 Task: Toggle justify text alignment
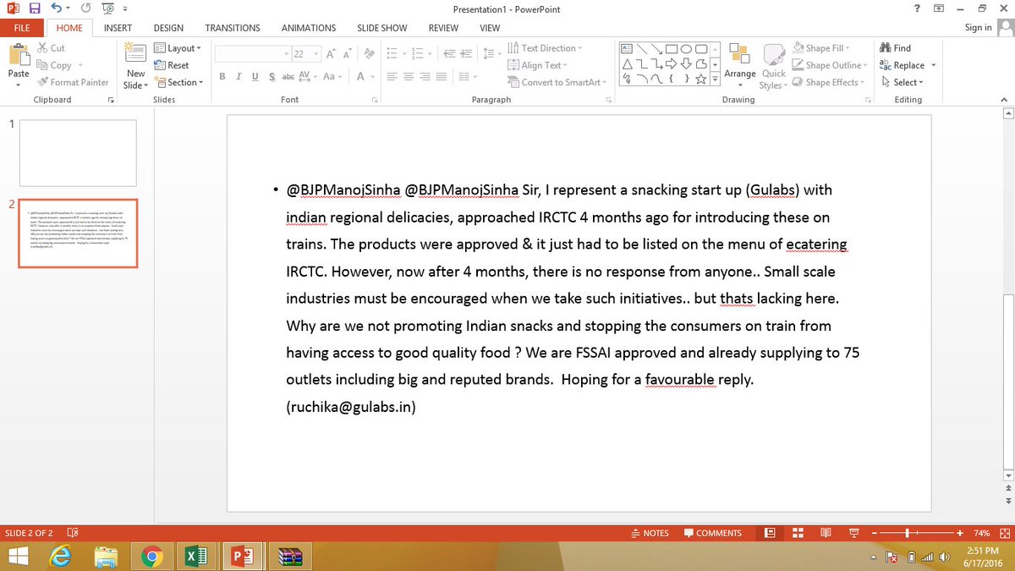(442, 76)
